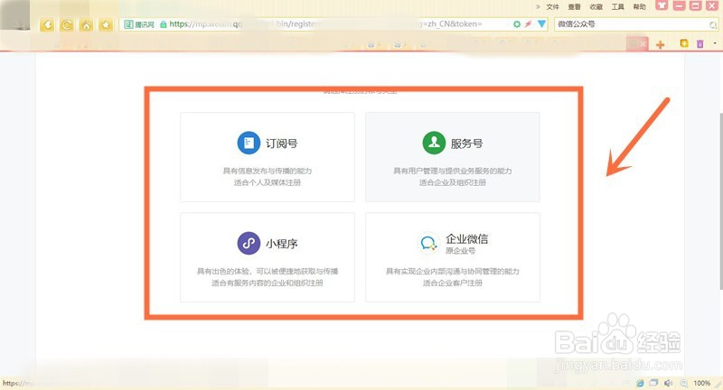Click the green 服务号 person icon
The width and height of the screenshot is (723, 390).
coord(434,143)
